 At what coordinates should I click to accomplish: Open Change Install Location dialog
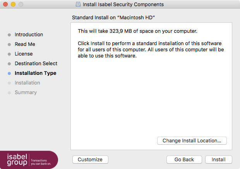(x=192, y=140)
